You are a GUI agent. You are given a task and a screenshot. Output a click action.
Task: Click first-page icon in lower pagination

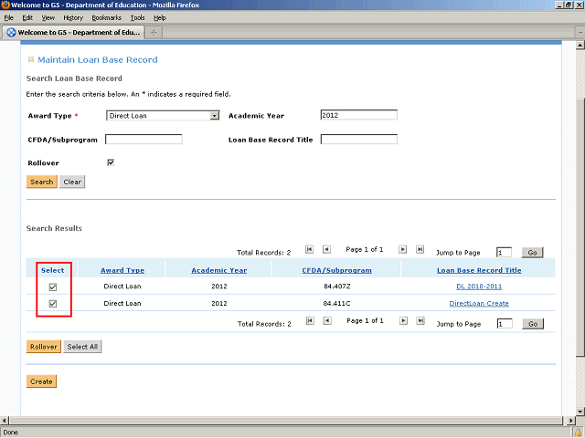point(310,320)
